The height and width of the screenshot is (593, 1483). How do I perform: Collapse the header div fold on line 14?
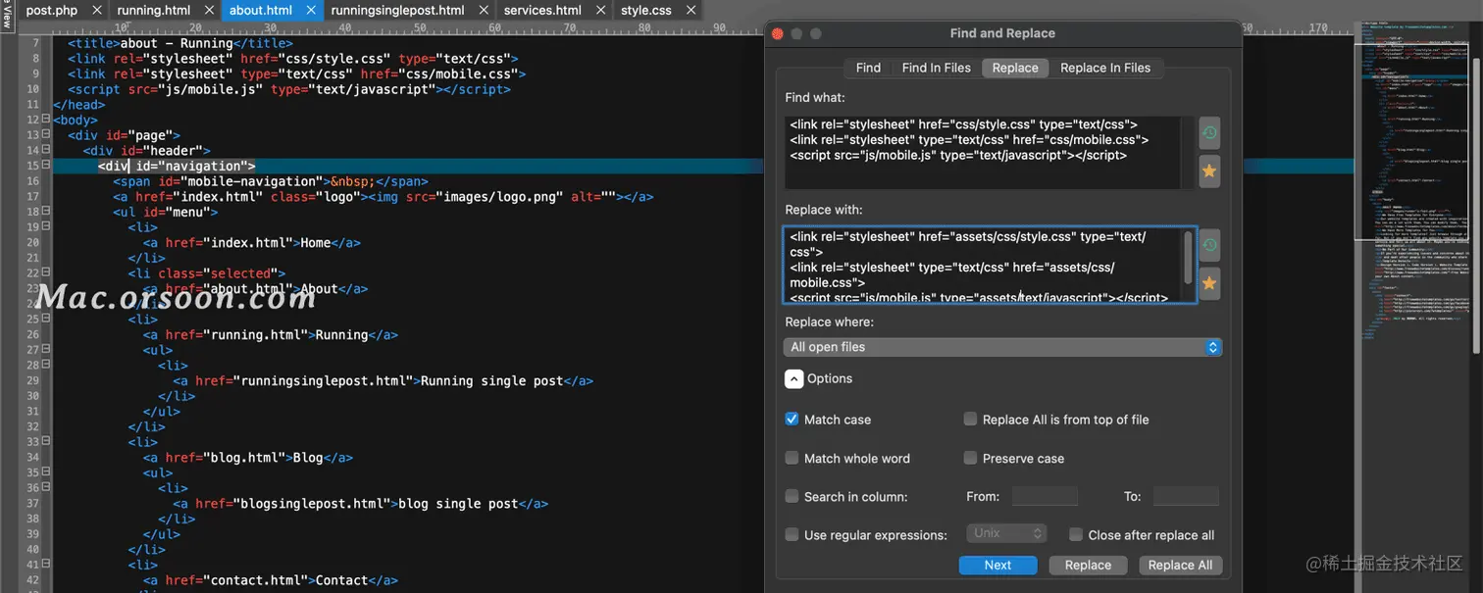pyautogui.click(x=45, y=150)
